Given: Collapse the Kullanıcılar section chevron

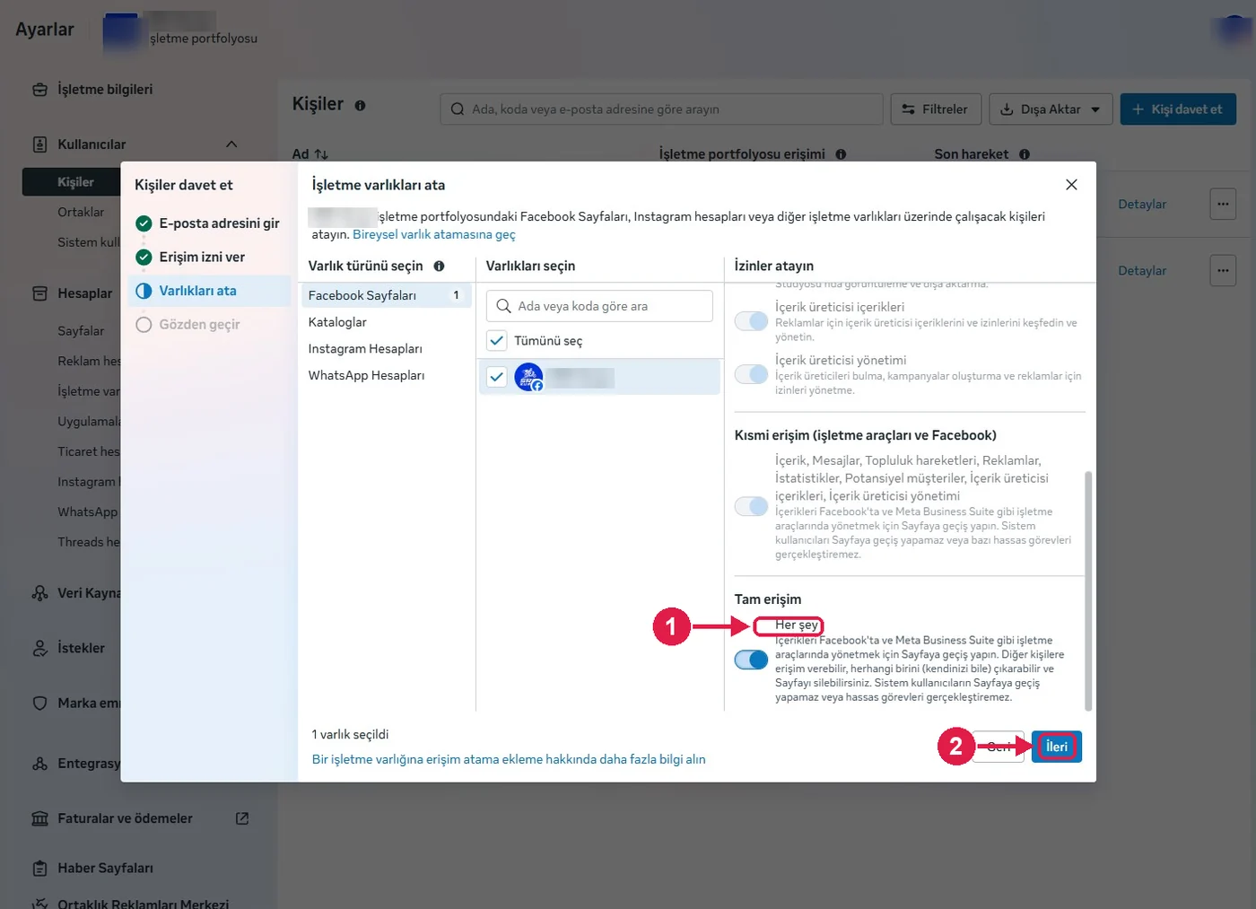Looking at the screenshot, I should coord(231,144).
